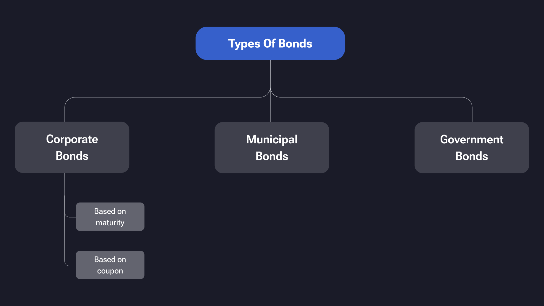
Task: Click vertical connector below Types Of Bonds
Action: click(270, 74)
